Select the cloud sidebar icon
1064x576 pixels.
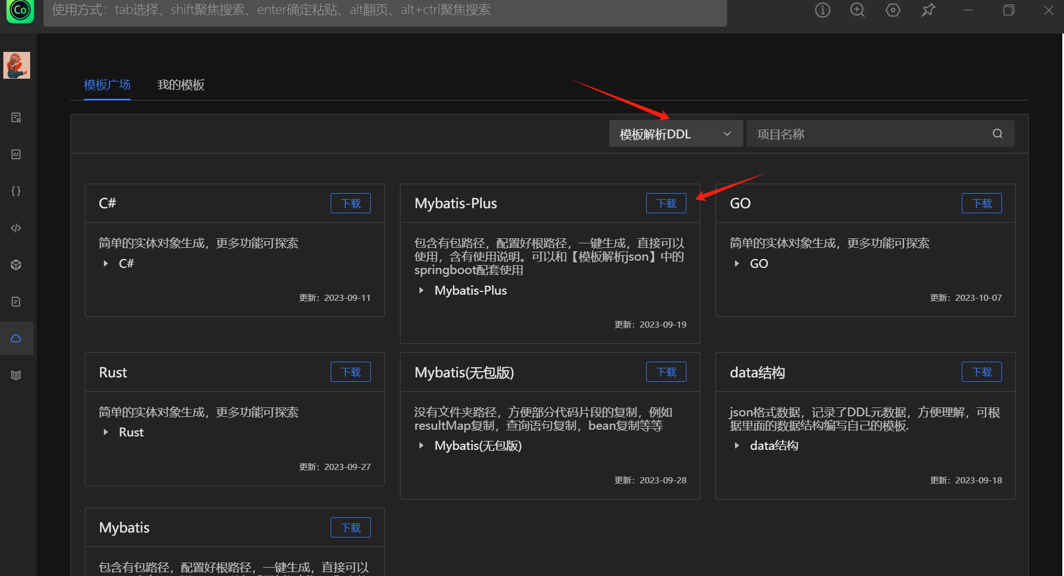(16, 338)
